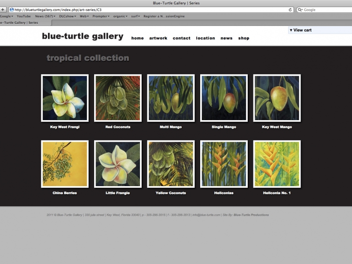Open the Prompter bookmarks folder
The image size is (352, 264).
(101, 16)
